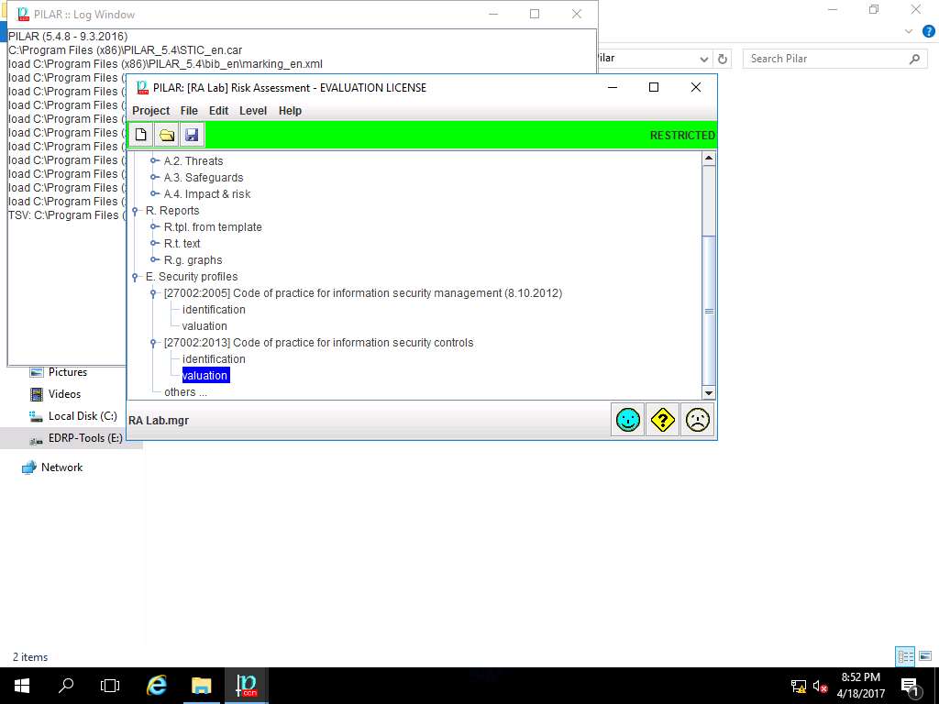
Task: Expand the A.3. Safeguards node
Action: [x=154, y=177]
